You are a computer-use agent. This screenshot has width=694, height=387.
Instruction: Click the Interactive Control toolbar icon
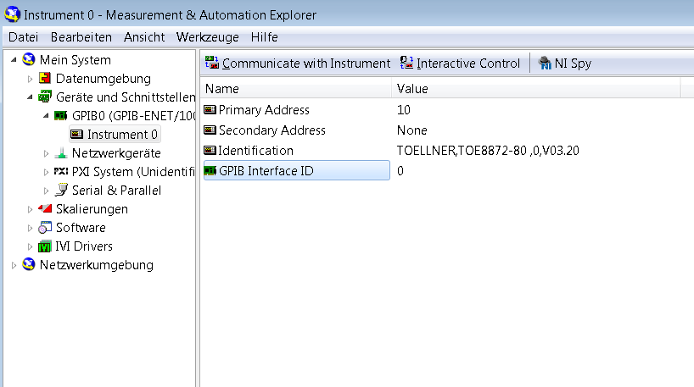pos(407,64)
